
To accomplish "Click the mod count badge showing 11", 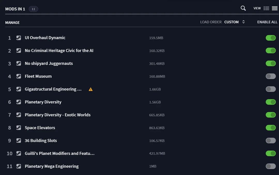I will (33, 9).
